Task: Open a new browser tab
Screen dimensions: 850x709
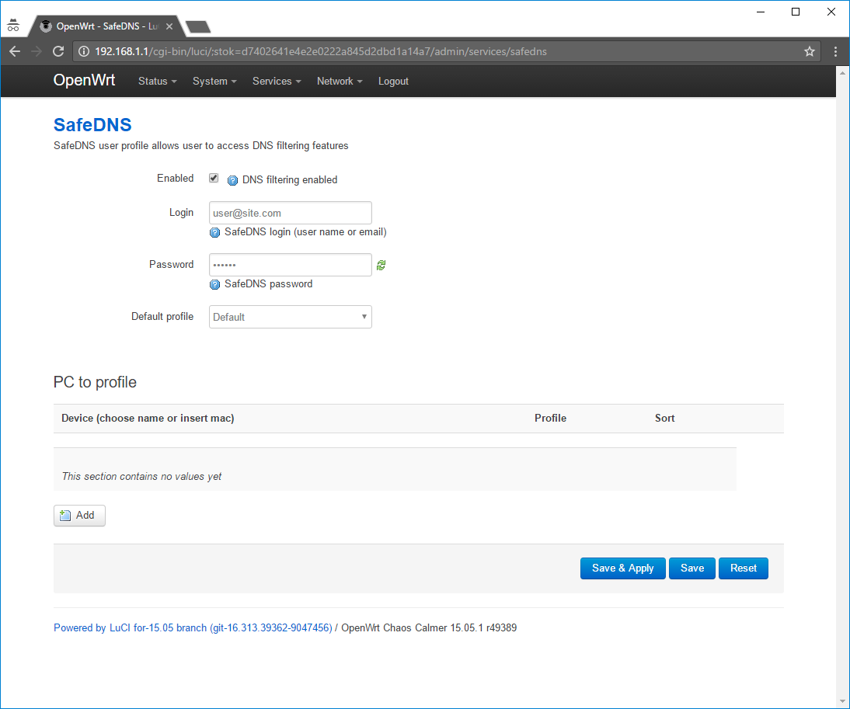Action: [x=198, y=26]
